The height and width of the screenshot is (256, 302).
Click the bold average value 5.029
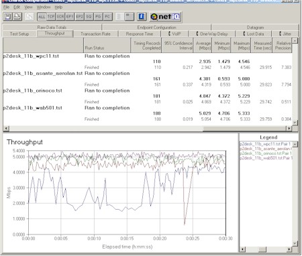pos(205,113)
